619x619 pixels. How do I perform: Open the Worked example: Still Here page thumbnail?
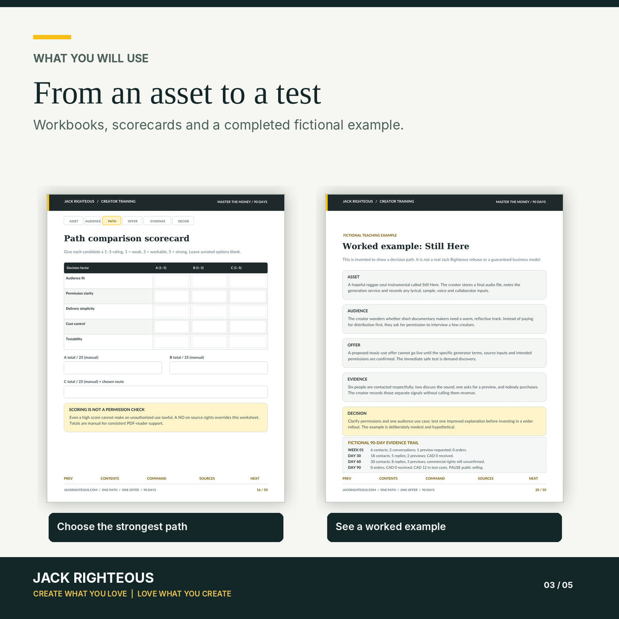(x=444, y=348)
